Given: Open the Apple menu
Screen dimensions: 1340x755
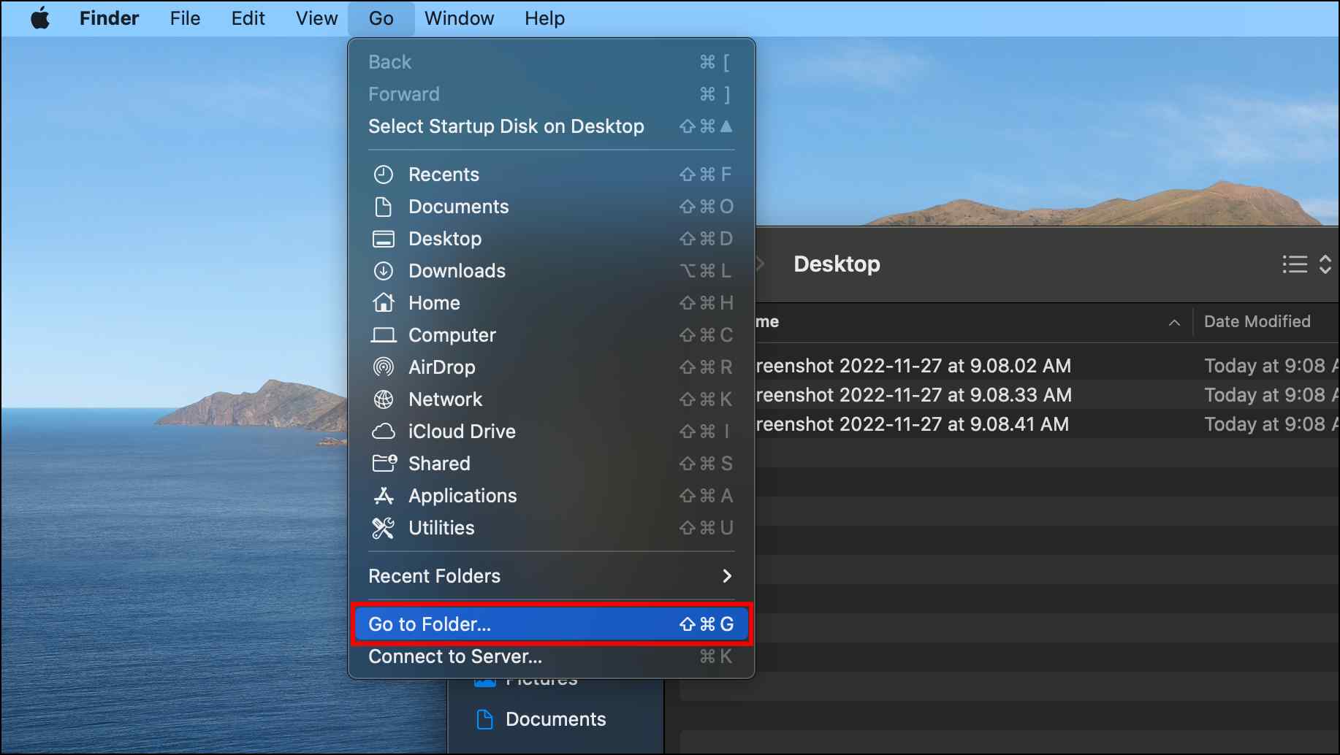Looking at the screenshot, I should [x=40, y=18].
